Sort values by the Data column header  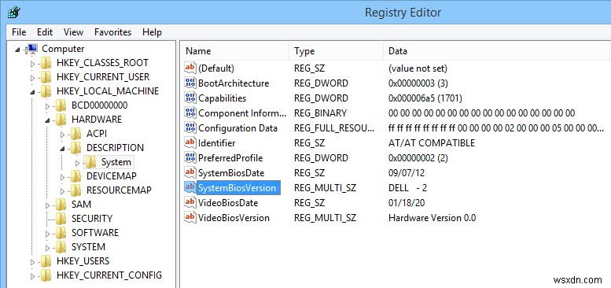click(x=497, y=51)
